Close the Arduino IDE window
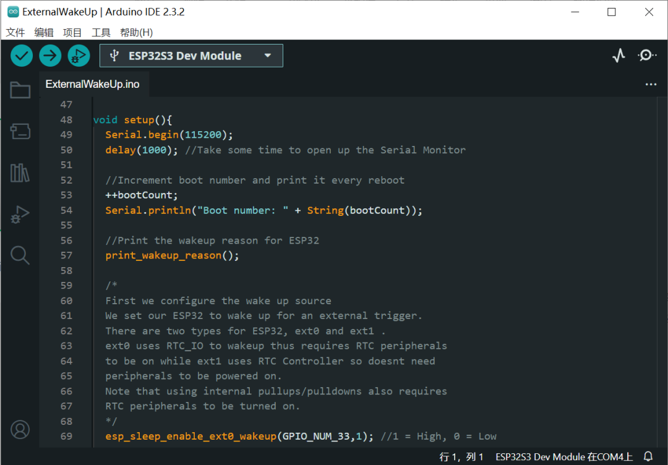Image resolution: width=668 pixels, height=465 pixels. (x=649, y=12)
